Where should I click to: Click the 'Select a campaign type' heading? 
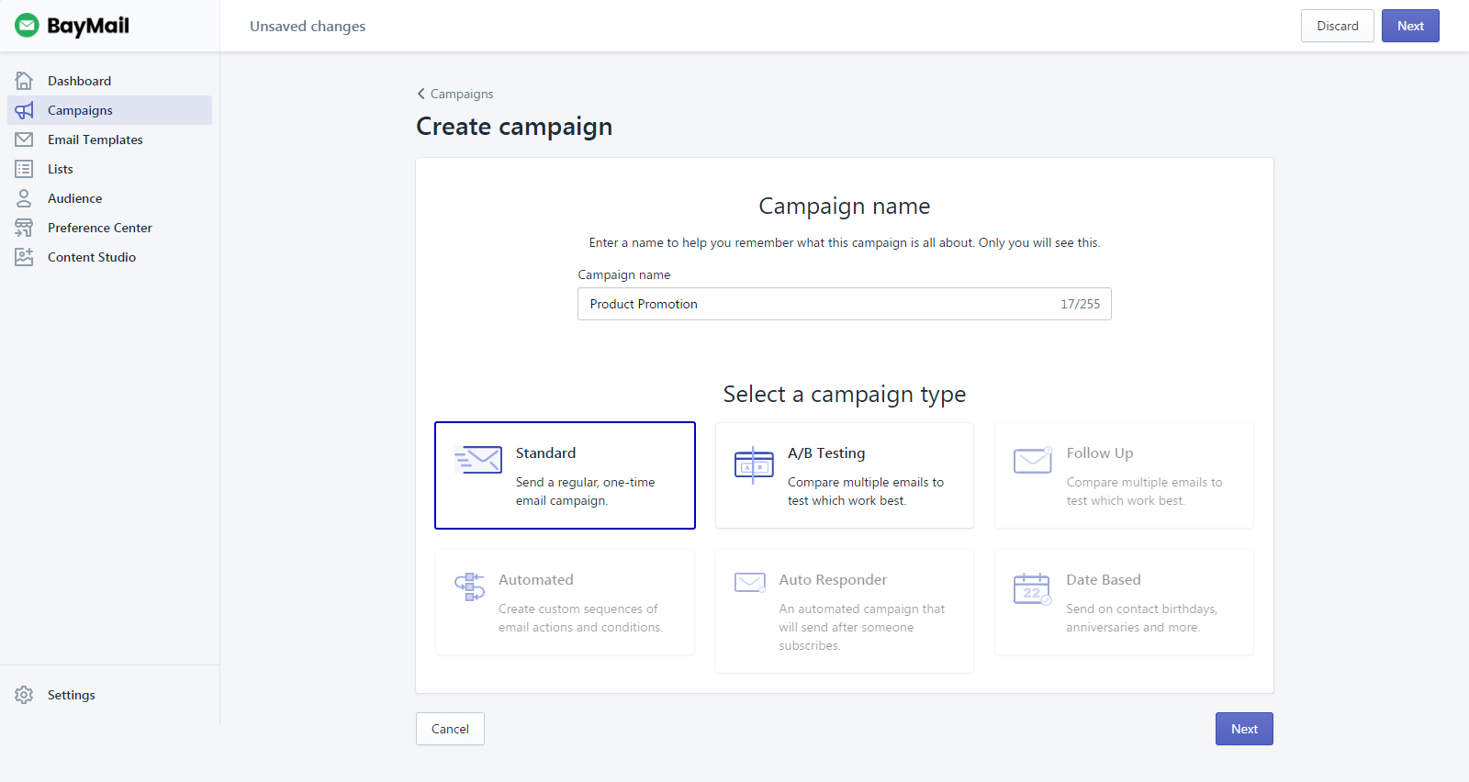coord(845,395)
